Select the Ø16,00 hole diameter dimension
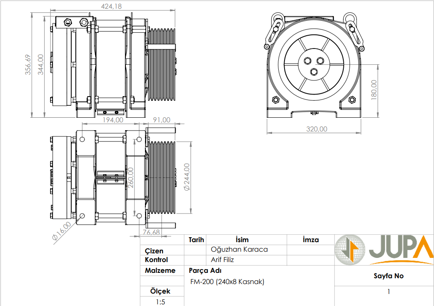434x306 pixels. pyautogui.click(x=61, y=231)
